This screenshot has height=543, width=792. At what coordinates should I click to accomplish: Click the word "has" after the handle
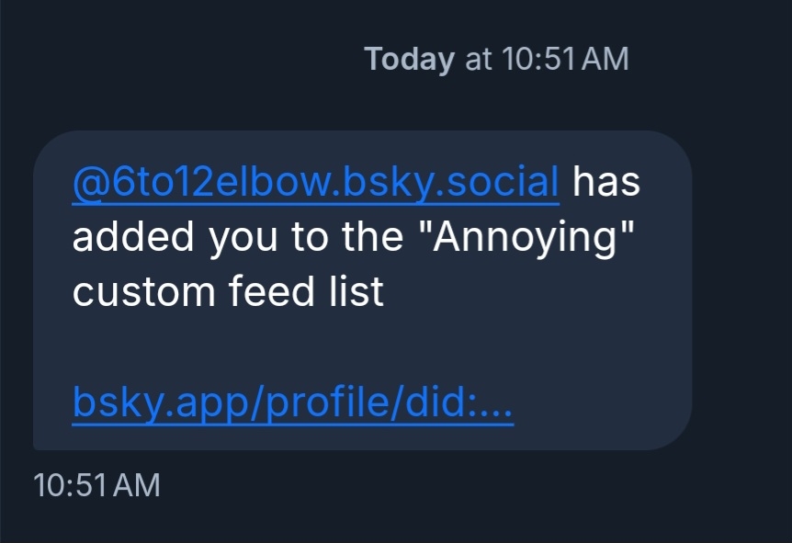606,182
